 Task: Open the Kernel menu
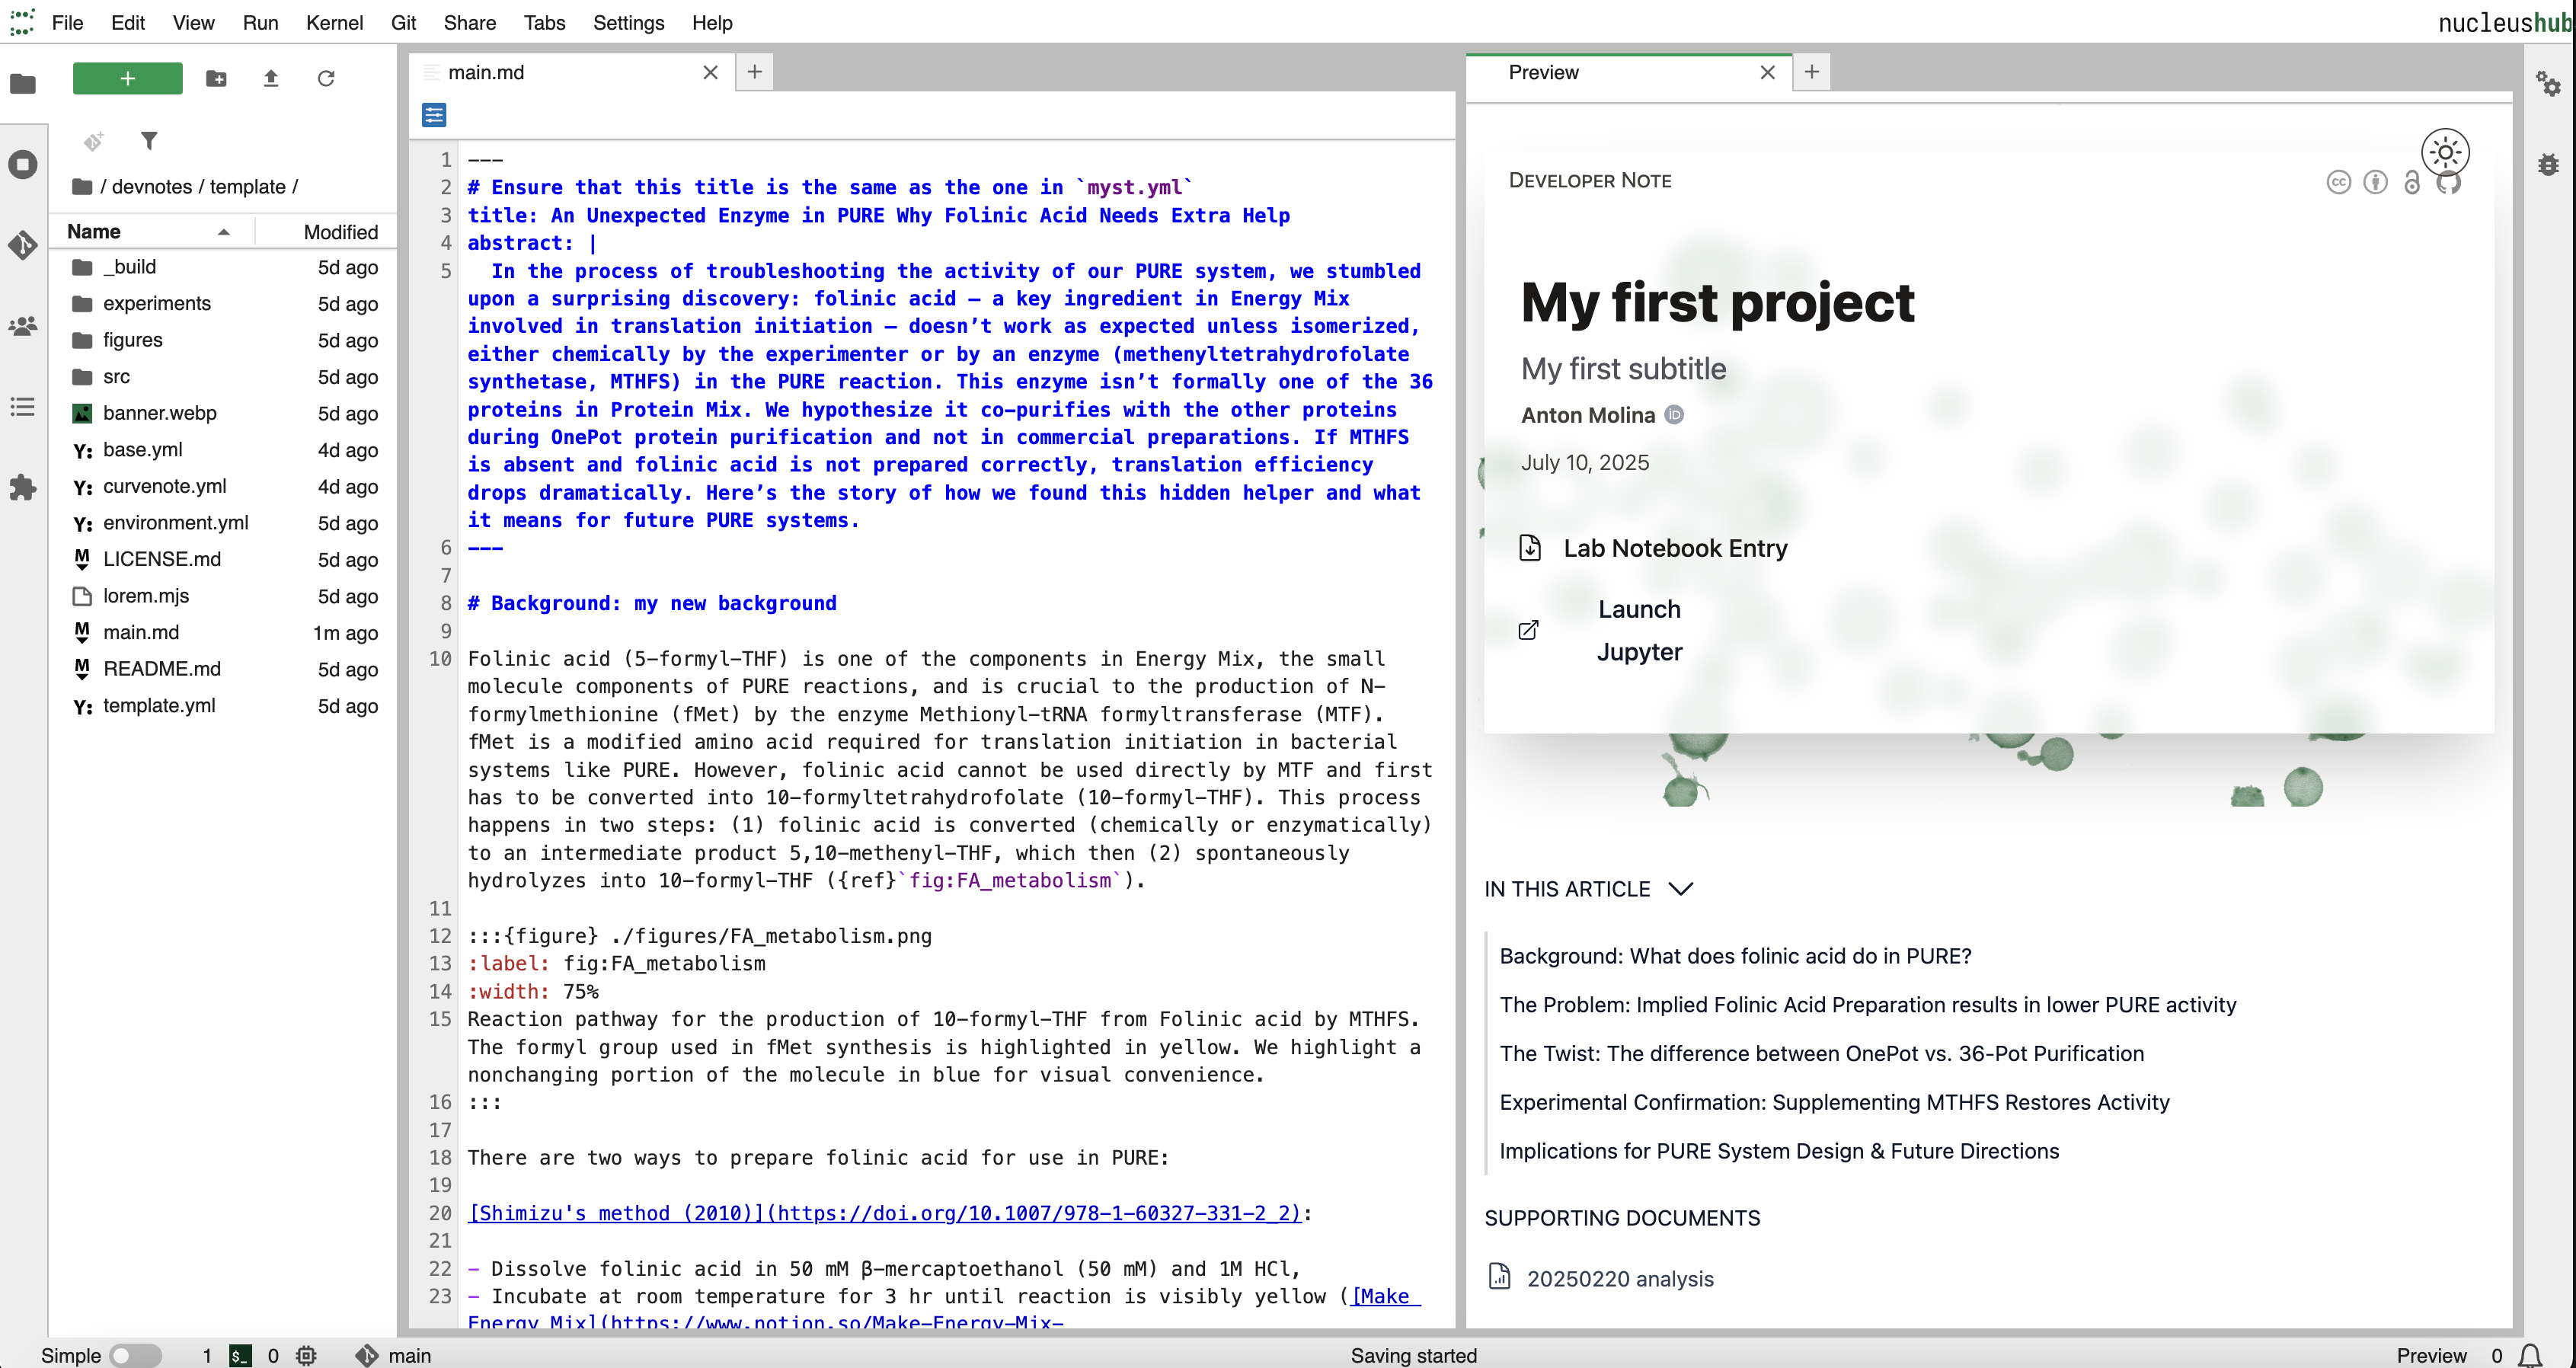tap(334, 22)
